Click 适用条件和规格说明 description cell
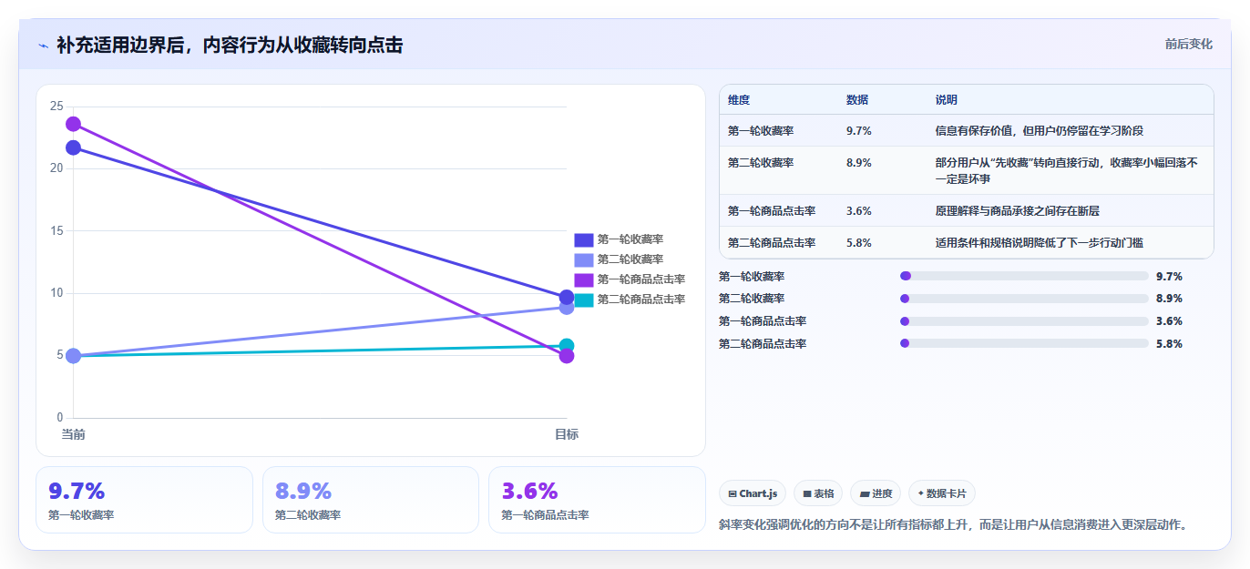Image resolution: width=1250 pixels, height=569 pixels. 1040,243
